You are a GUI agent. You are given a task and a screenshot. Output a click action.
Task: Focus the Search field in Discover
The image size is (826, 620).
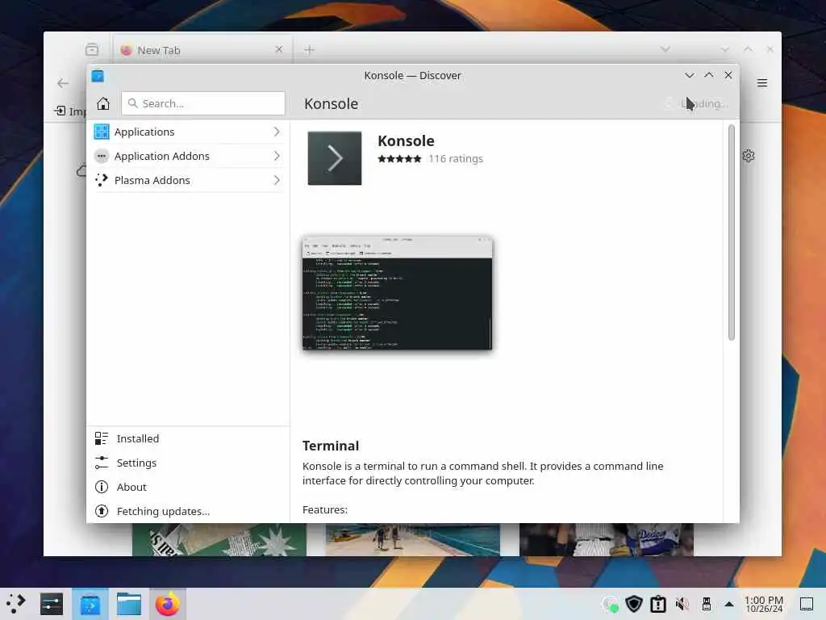coord(203,103)
